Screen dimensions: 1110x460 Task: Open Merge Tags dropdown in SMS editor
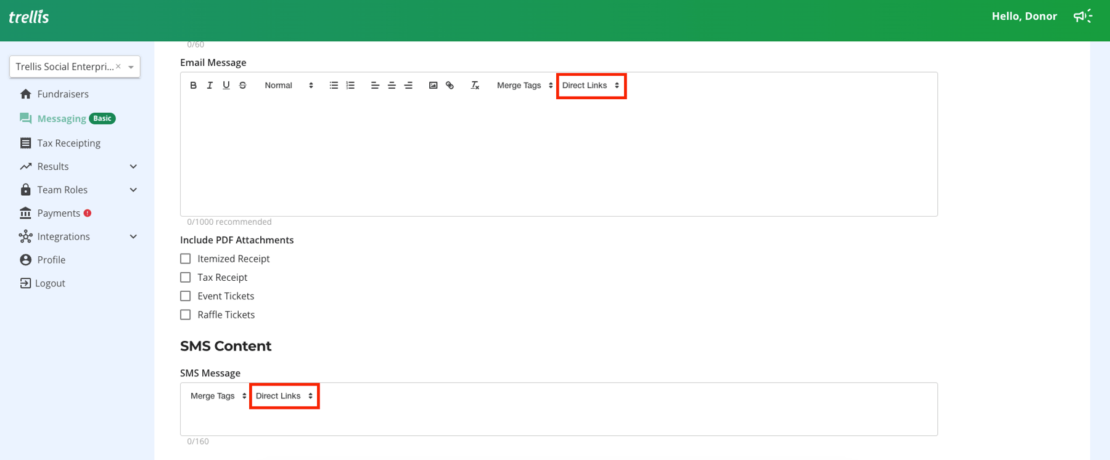[x=218, y=396]
